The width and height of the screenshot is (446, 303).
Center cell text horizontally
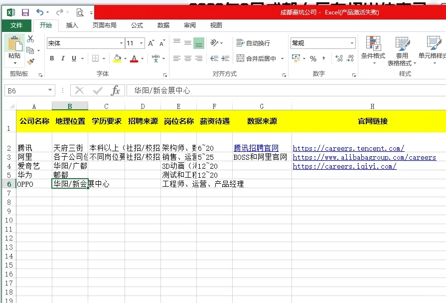click(x=188, y=58)
